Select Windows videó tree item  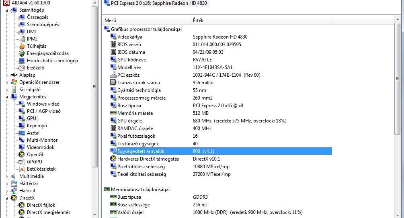(x=43, y=104)
